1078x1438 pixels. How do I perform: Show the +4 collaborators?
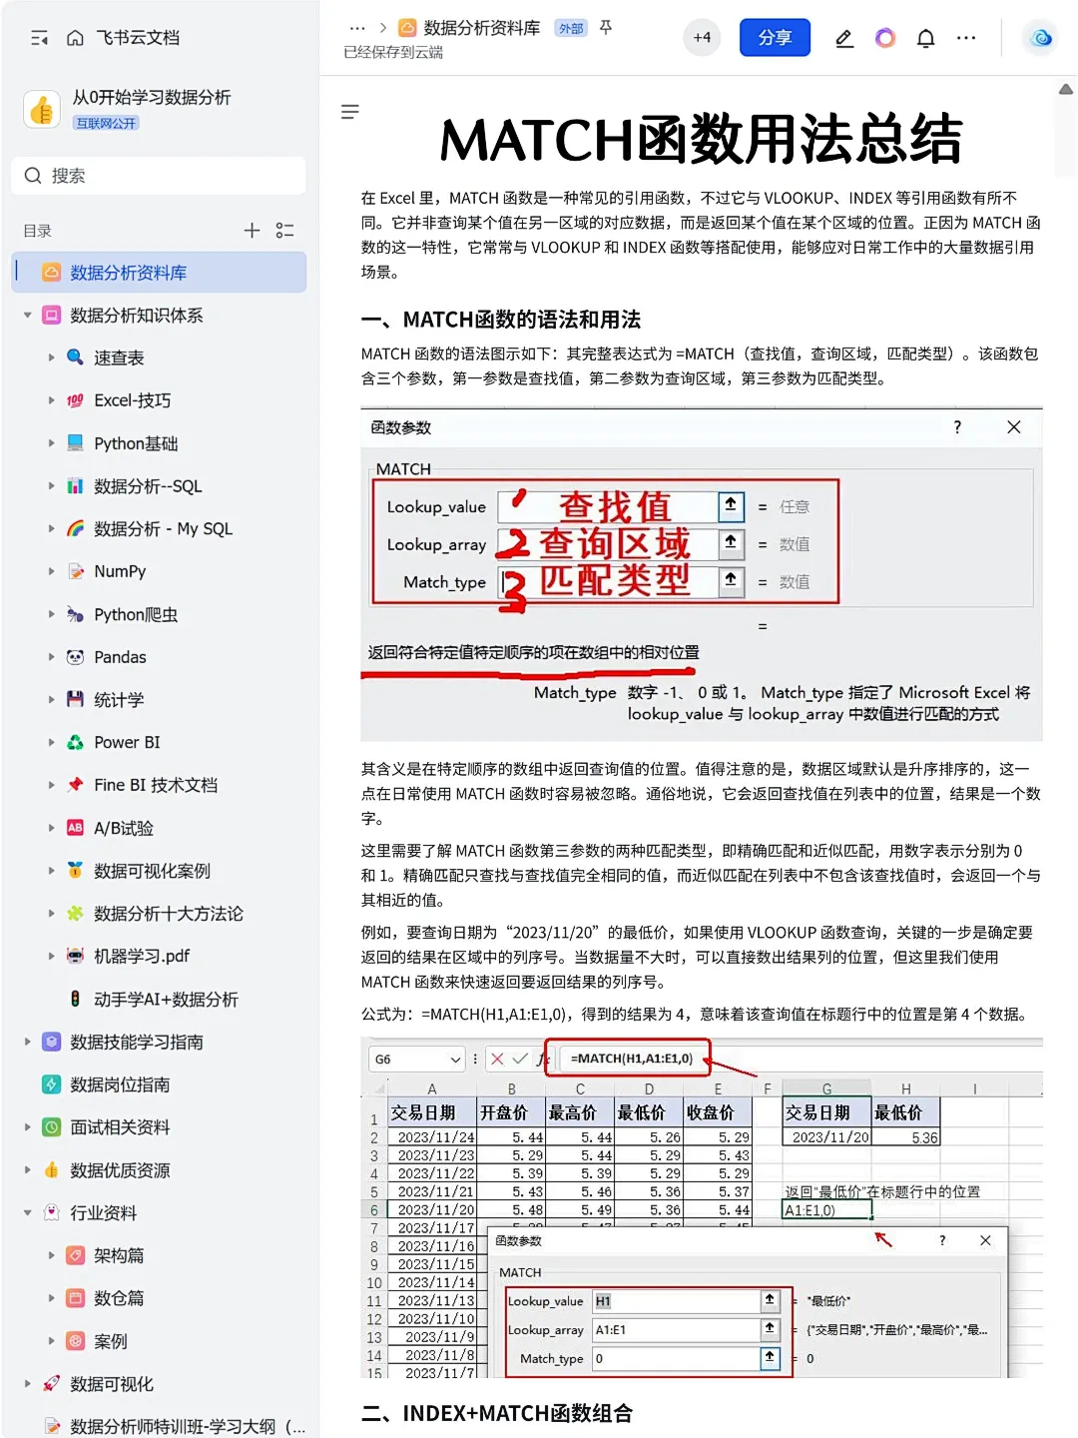(x=703, y=38)
